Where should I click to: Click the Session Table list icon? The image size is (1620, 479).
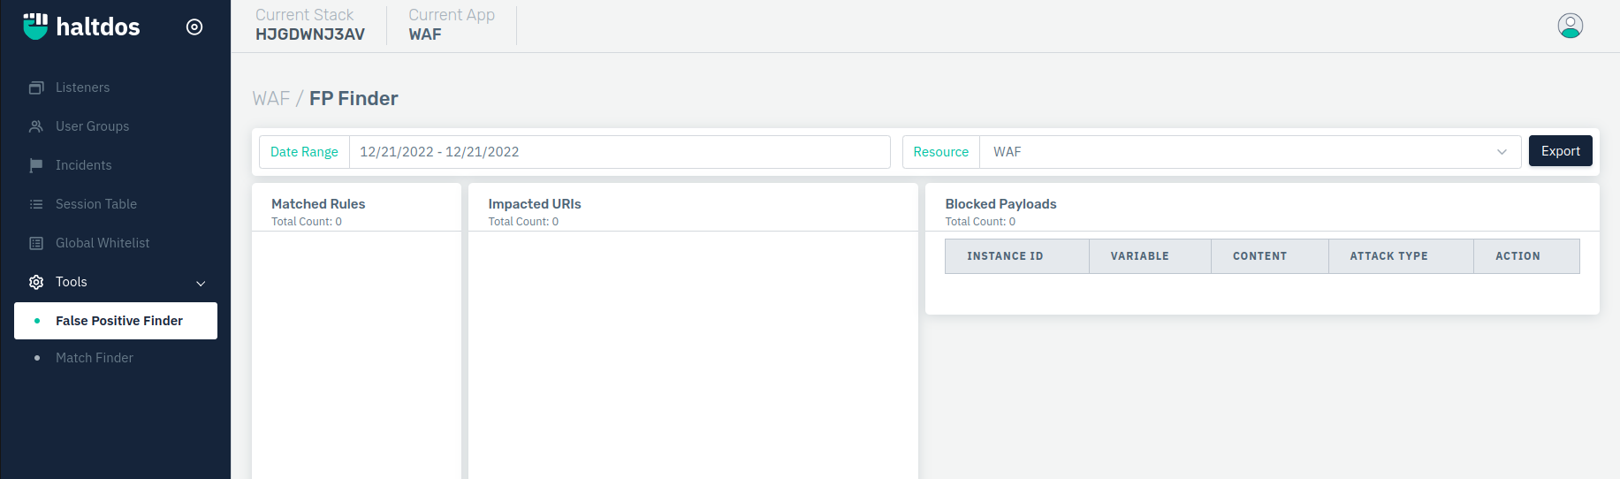[36, 204]
